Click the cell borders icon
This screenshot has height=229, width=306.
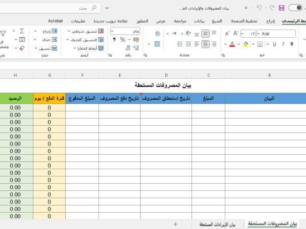point(260,44)
